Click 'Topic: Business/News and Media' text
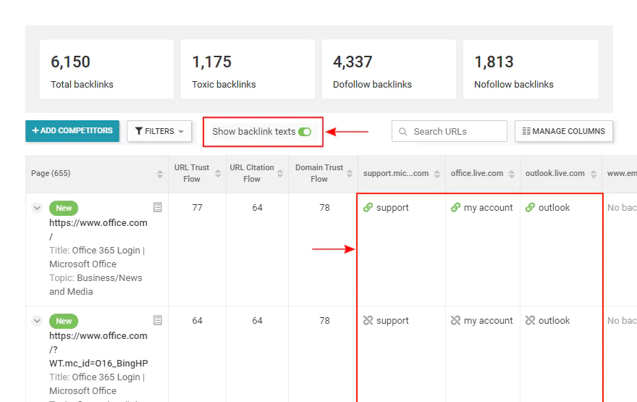The height and width of the screenshot is (402, 637). click(x=96, y=285)
